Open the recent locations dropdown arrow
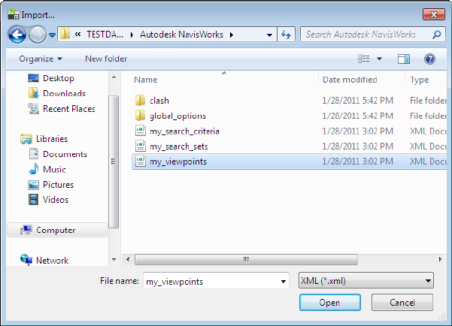452x326 pixels. click(52, 35)
